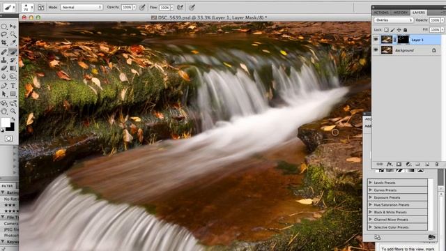Toggle Quick Mask mode

coord(9,139)
